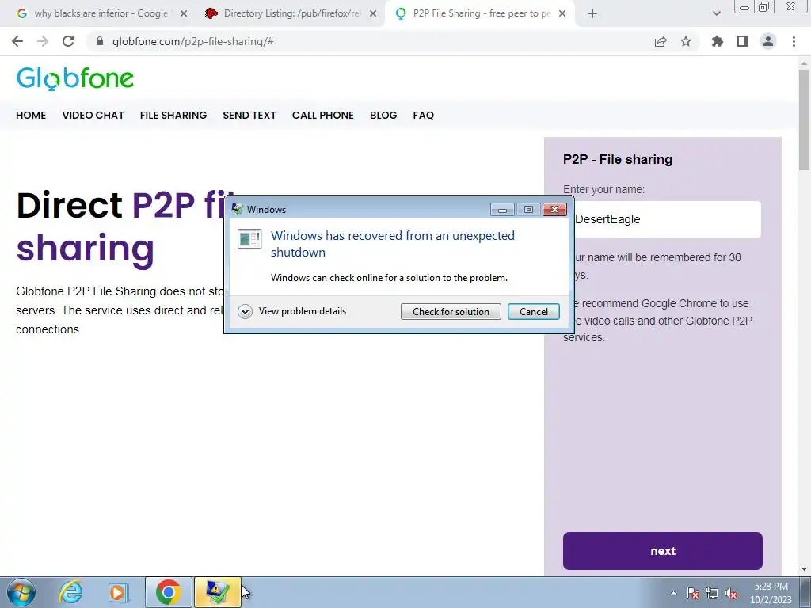Screen dimensions: 811x608
Task: Minimize the Windows recovery dialog
Action: [501, 209]
